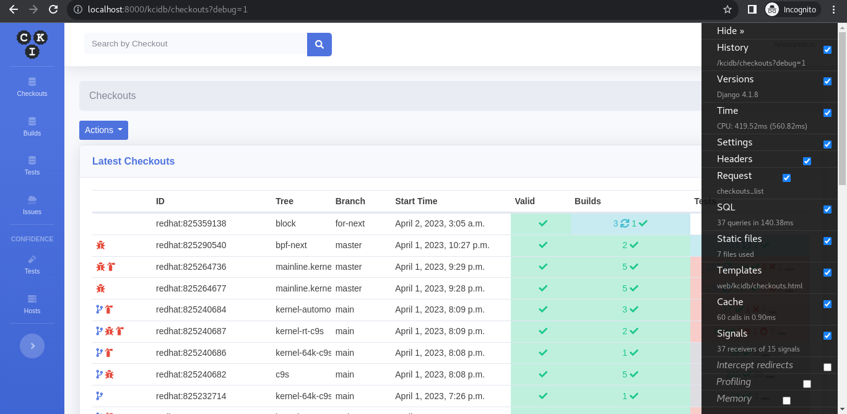The height and width of the screenshot is (414, 847).
Task: Open the Cache debug panel
Action: tap(730, 302)
